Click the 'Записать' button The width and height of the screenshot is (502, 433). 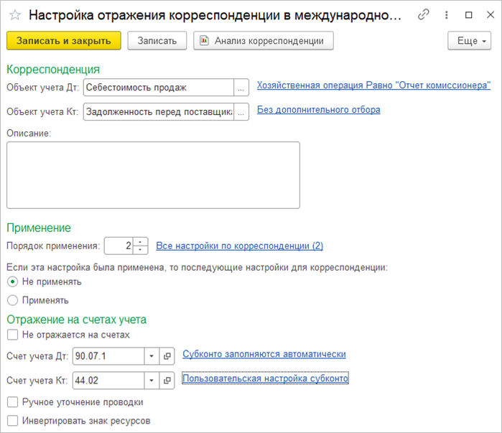click(157, 41)
